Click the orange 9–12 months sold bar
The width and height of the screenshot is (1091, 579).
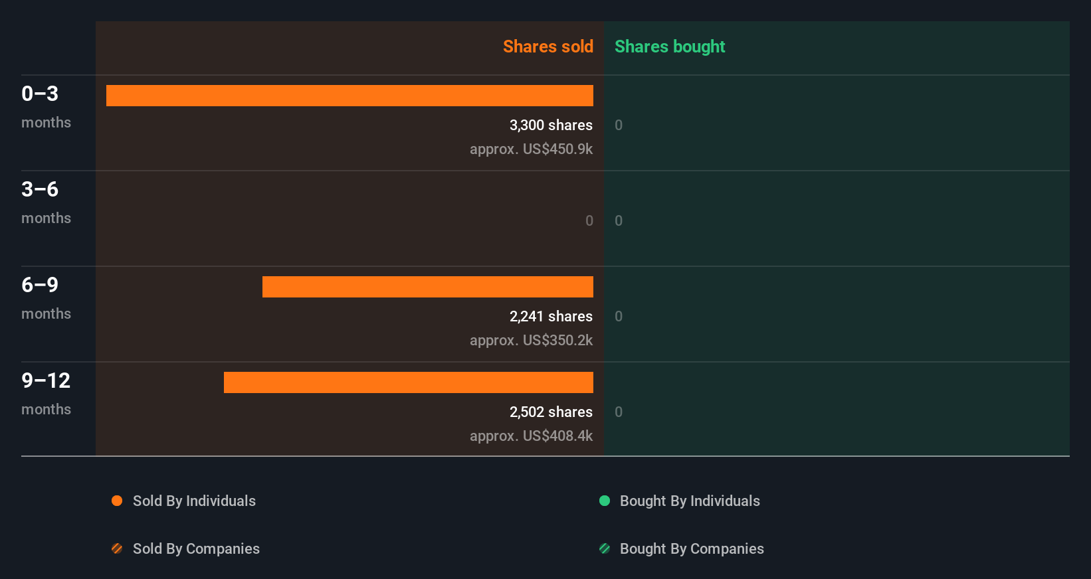click(409, 382)
